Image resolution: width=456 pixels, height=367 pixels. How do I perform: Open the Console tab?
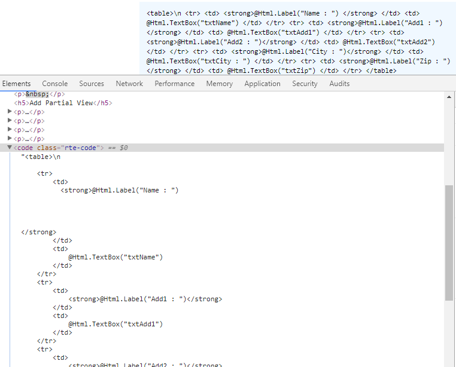(55, 84)
